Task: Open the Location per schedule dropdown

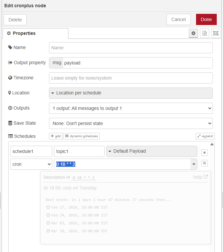Action: [131, 93]
